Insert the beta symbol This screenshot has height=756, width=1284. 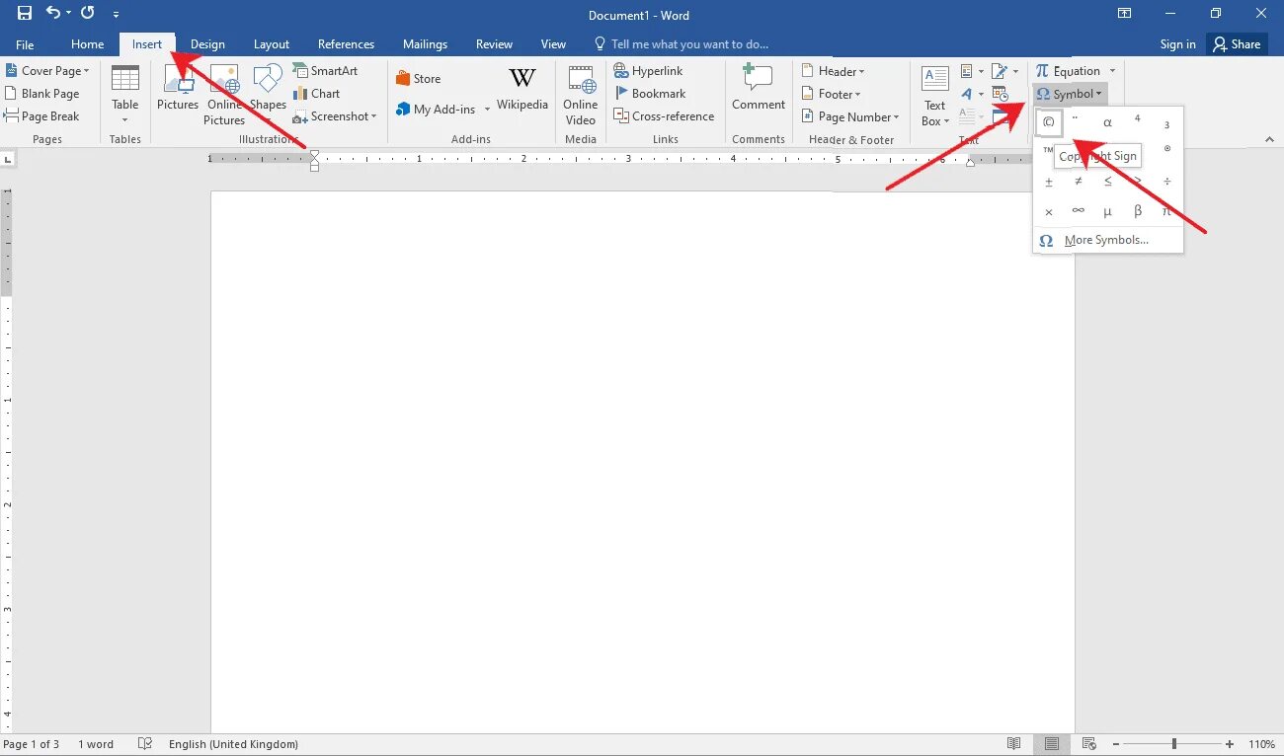(1138, 211)
